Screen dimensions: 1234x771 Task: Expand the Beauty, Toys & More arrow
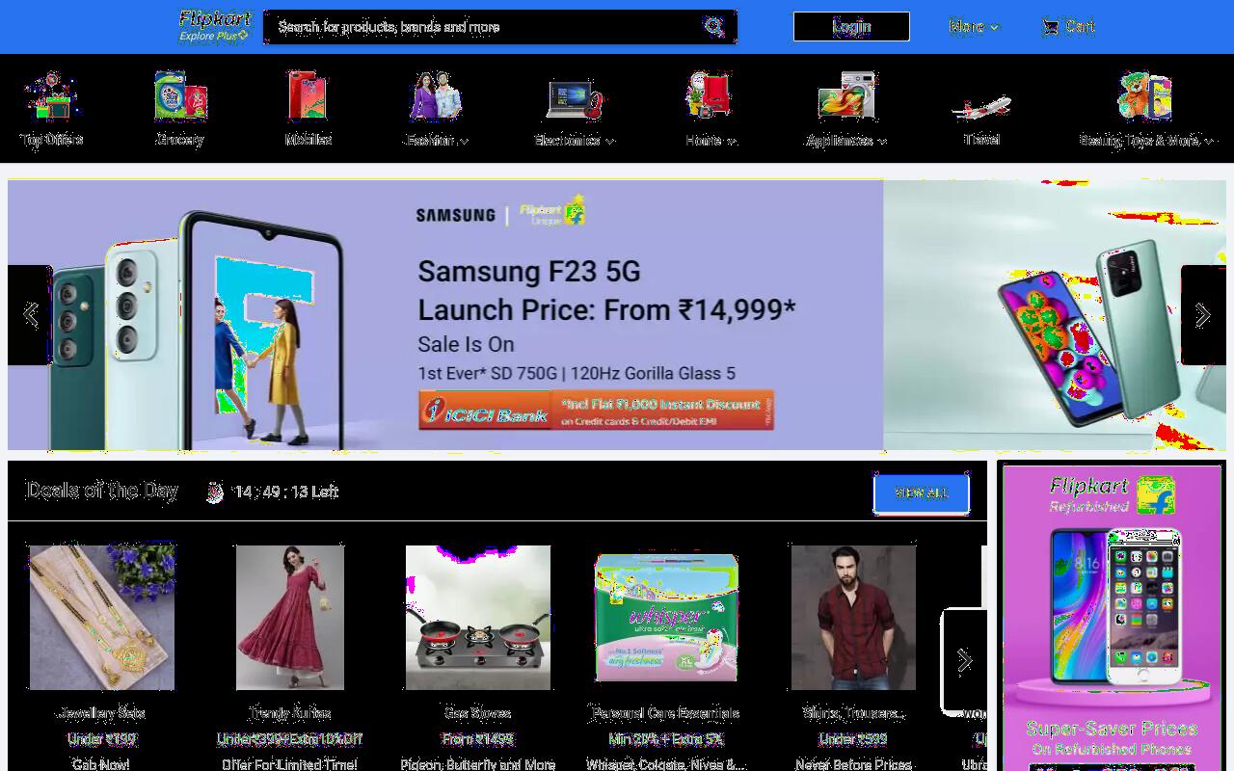(x=1208, y=141)
